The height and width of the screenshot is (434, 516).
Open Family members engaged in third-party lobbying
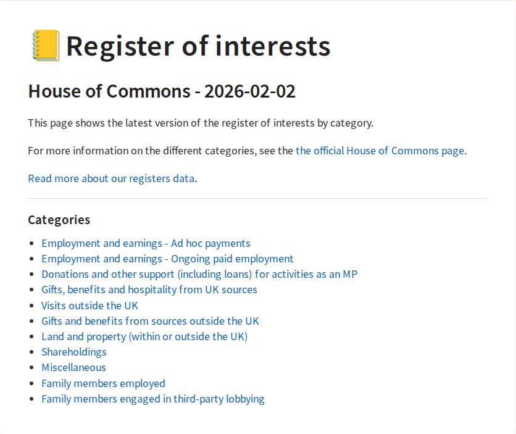pyautogui.click(x=153, y=399)
